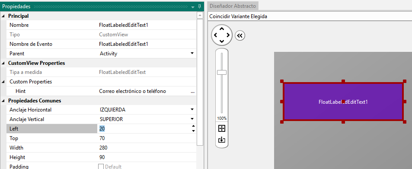Click the fit-to-view icon below the zoom slider
The height and width of the screenshot is (169, 412).
[222, 128]
